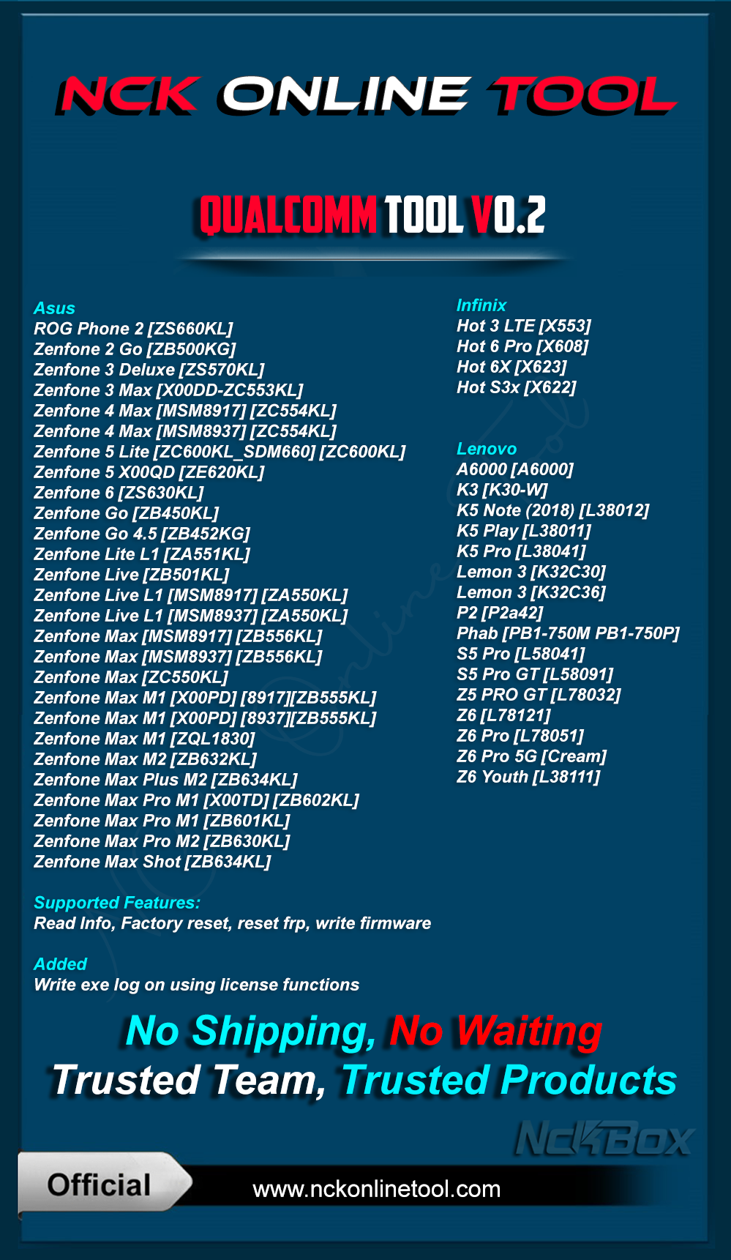Click the NckBox logo near the footer
This screenshot has width=731, height=1260.
click(x=604, y=1138)
